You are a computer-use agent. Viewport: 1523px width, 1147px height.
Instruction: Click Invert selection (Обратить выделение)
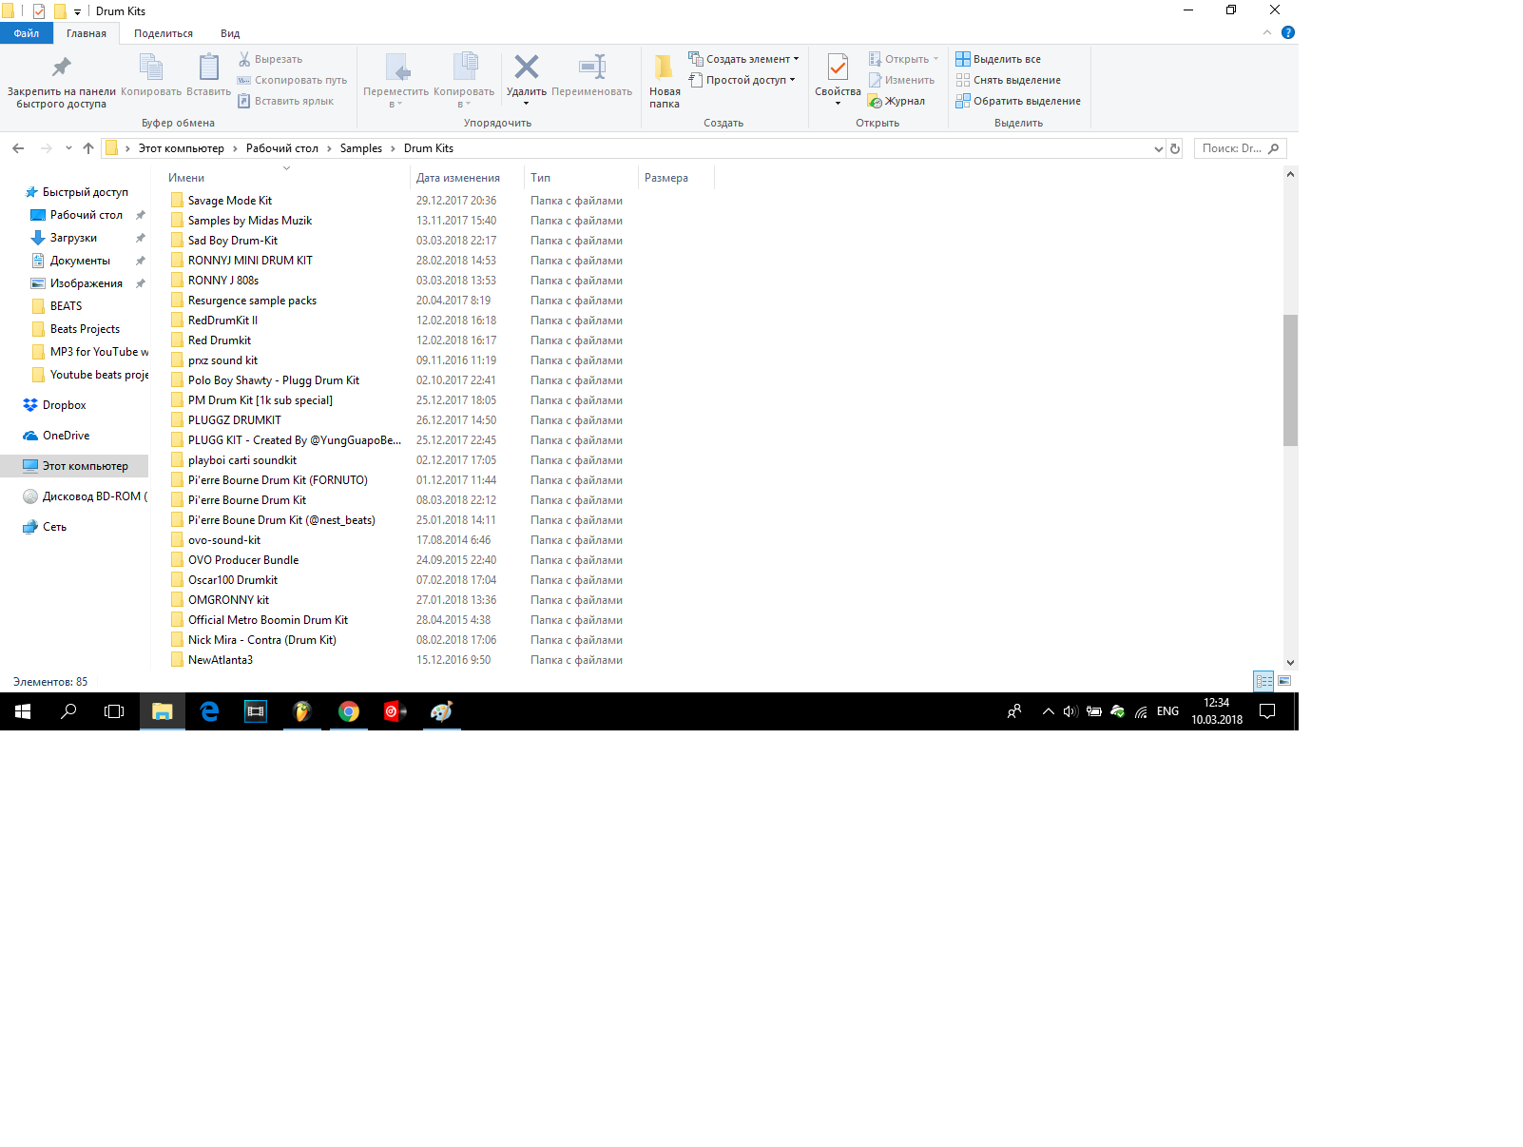pyautogui.click(x=1018, y=101)
